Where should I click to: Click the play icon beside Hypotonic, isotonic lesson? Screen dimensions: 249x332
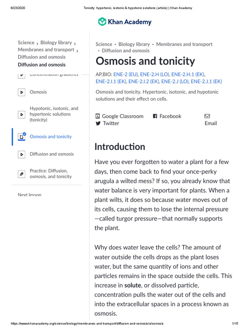tap(21, 114)
